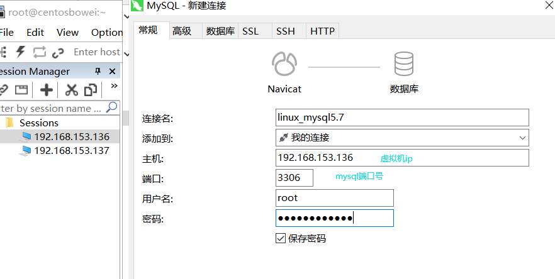Click the 端口 field showing 3306
The height and width of the screenshot is (279, 555).
point(294,177)
